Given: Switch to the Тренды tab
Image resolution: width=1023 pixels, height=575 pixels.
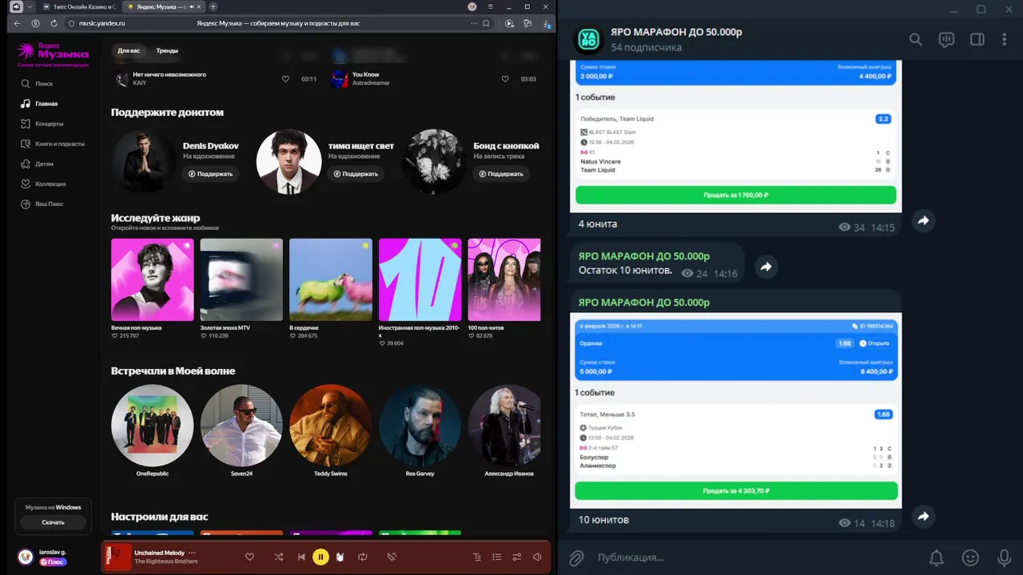Looking at the screenshot, I should [167, 50].
